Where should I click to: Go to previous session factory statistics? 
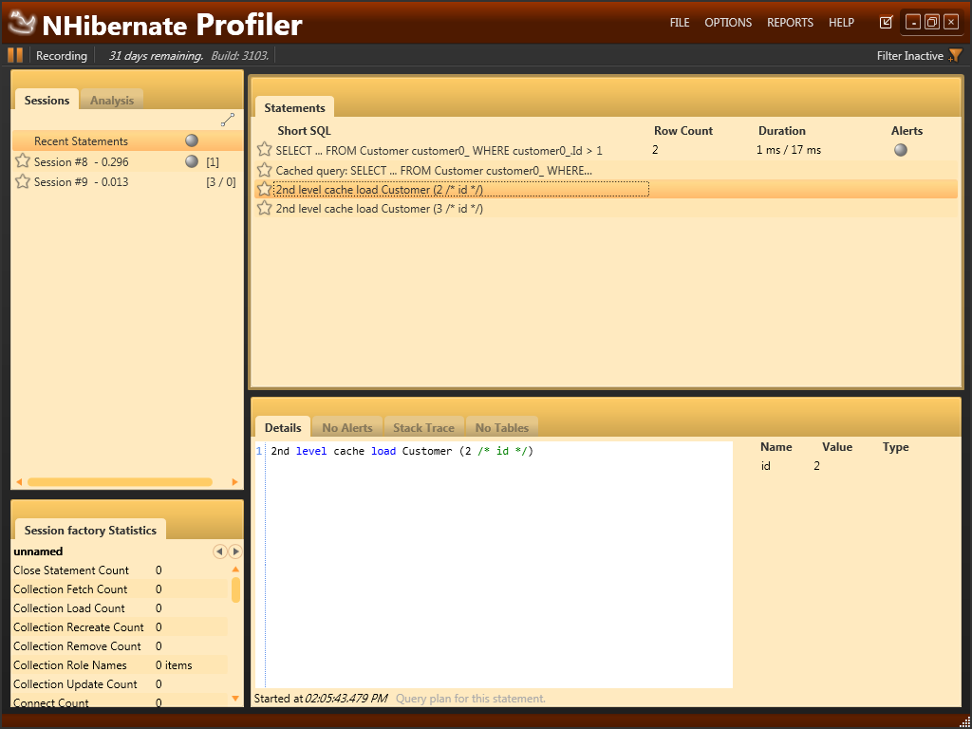219,551
